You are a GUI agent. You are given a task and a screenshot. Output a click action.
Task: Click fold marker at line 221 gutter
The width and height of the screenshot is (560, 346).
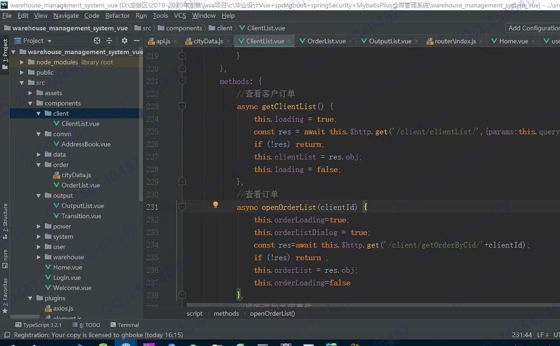(x=182, y=81)
